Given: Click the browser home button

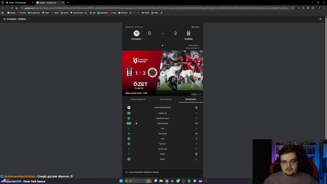Looking at the screenshot, I should pyautogui.click(x=17, y=8).
